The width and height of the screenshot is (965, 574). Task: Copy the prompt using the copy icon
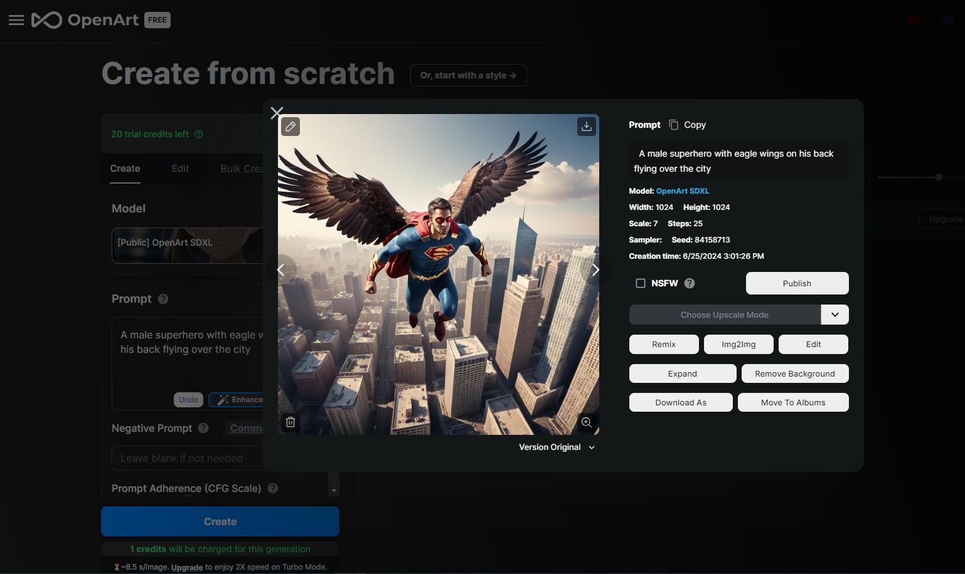pos(674,125)
